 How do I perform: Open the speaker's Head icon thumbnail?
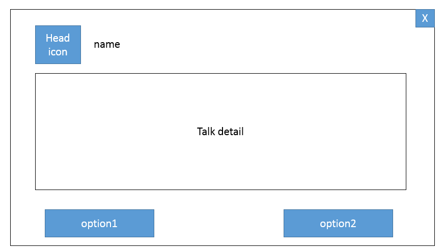point(58,45)
